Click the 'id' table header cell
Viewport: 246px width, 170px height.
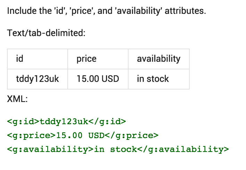pos(38,59)
